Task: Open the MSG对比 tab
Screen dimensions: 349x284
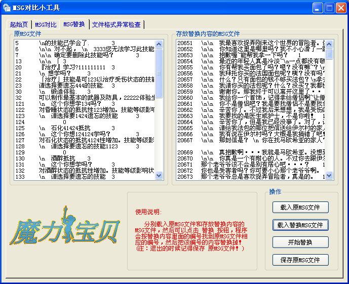Action: [46, 24]
